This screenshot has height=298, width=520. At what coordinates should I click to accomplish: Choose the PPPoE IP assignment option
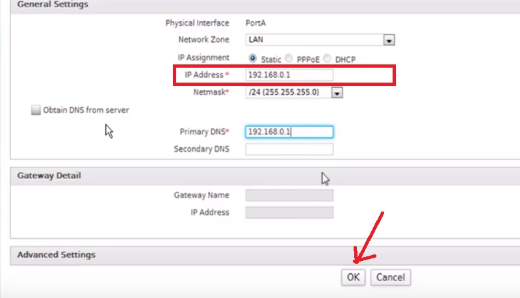point(289,58)
